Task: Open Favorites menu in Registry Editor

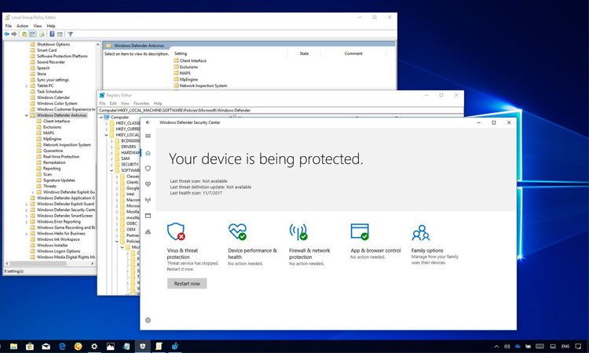Action: pos(141,103)
